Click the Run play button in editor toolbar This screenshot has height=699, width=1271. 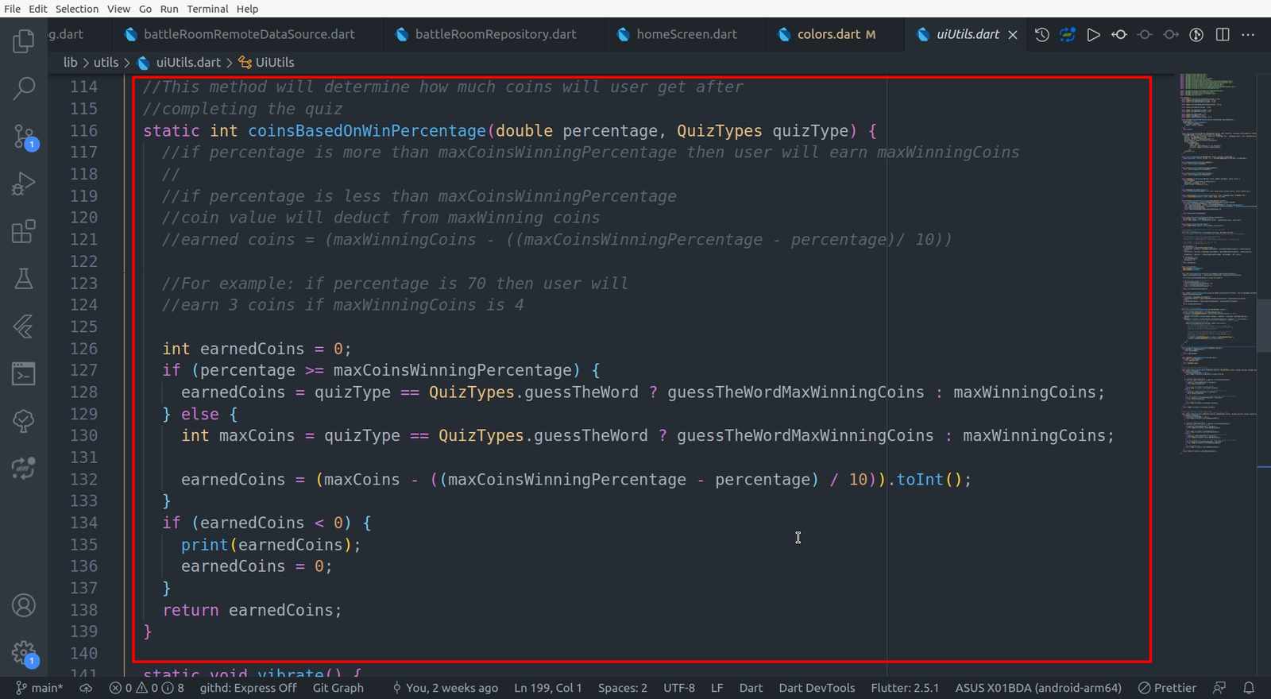pos(1093,35)
